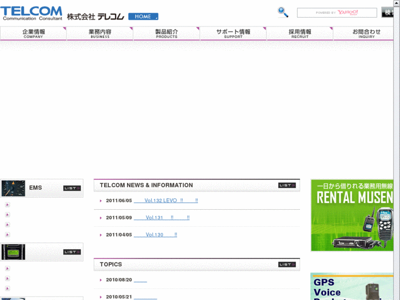Click the 2011/05/09 date text
This screenshot has height=300, width=400.
(x=119, y=218)
